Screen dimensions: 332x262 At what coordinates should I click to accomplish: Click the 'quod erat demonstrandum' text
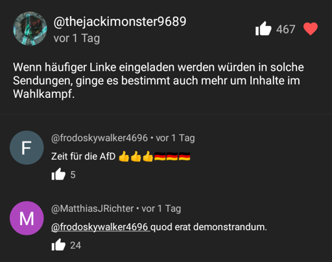[x=209, y=227]
